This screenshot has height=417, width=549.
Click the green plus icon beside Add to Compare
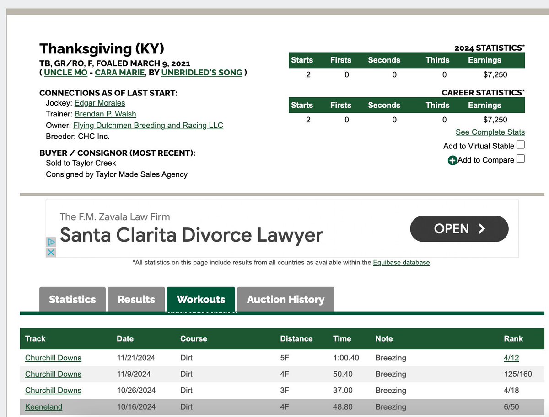[452, 160]
